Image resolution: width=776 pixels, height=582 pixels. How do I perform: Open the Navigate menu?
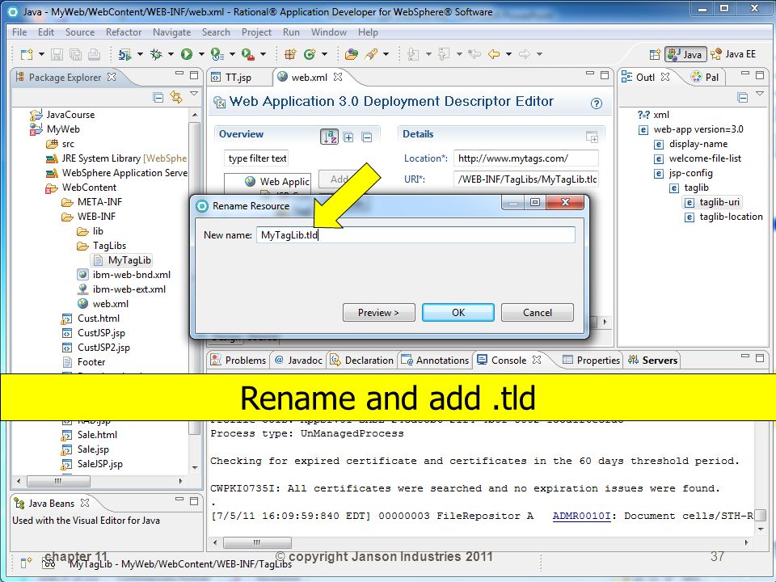click(x=171, y=32)
